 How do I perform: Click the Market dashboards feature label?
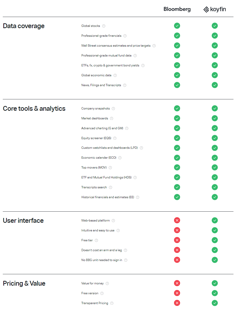coord(95,118)
